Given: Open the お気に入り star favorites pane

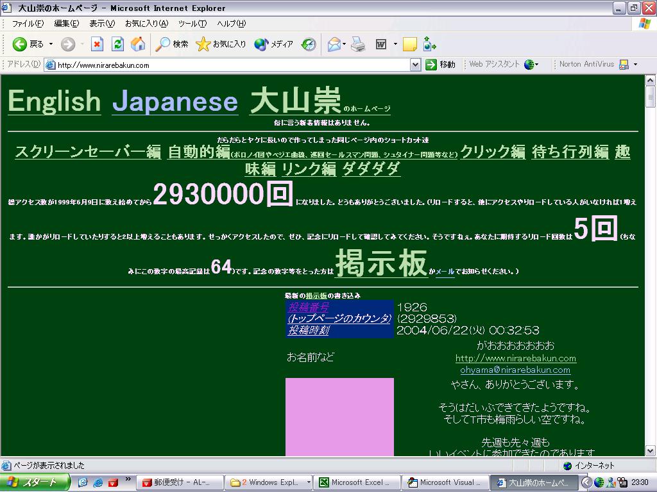Looking at the screenshot, I should [x=221, y=44].
